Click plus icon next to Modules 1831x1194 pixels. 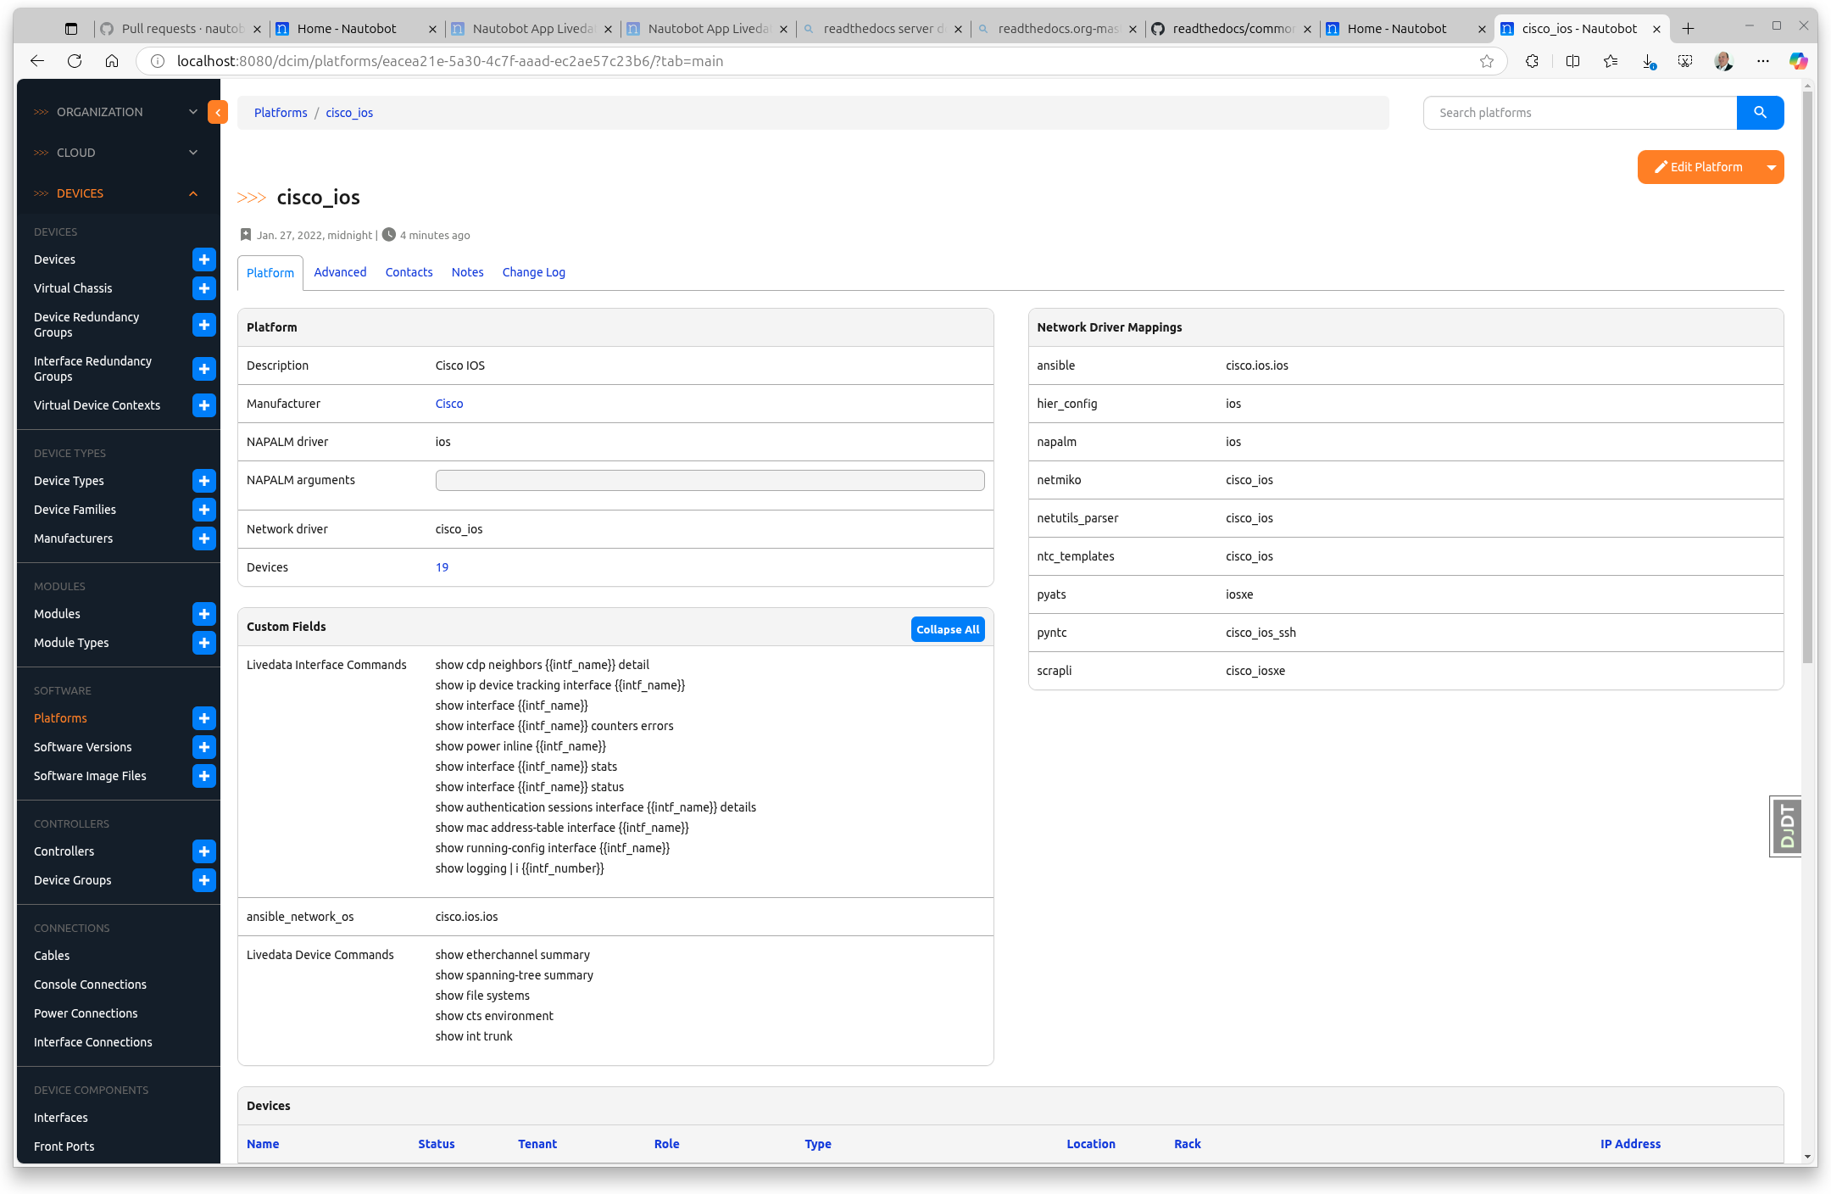click(203, 614)
